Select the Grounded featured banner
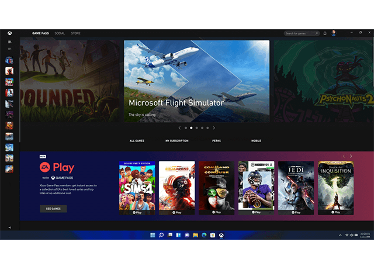374x269 pixels. (70, 81)
